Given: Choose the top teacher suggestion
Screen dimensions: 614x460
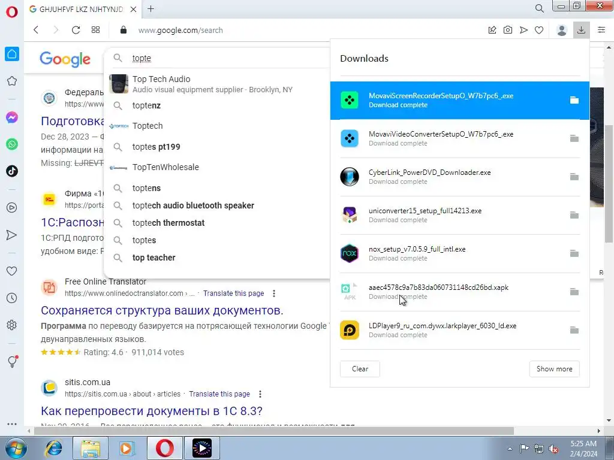Looking at the screenshot, I should 217,258.
